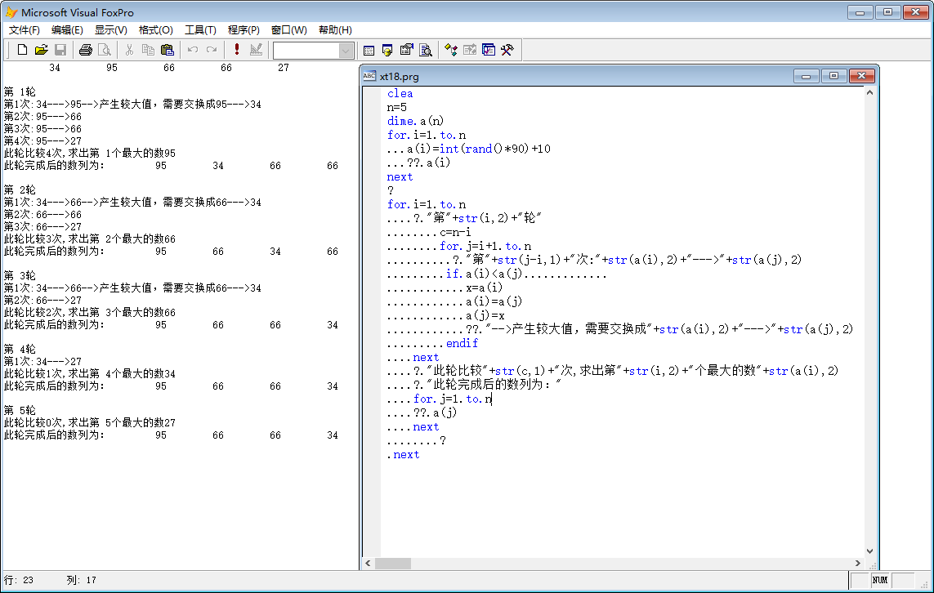Viewport: 934px width, 593px height.
Task: Click the editor vertical scrollbar up arrow
Action: pyautogui.click(x=869, y=93)
